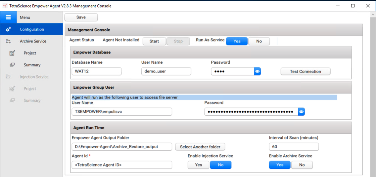The width and height of the screenshot is (376, 177).
Task: Click the Archive Service Project grid icon
Action: point(12,53)
